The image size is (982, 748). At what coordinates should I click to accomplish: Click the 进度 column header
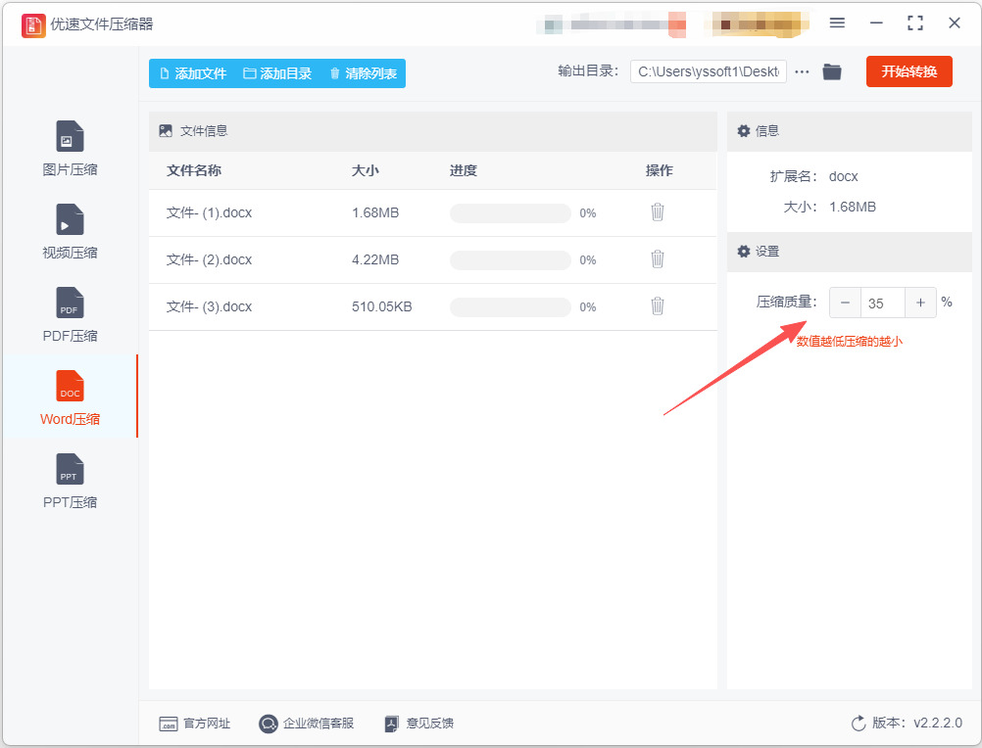pyautogui.click(x=464, y=170)
